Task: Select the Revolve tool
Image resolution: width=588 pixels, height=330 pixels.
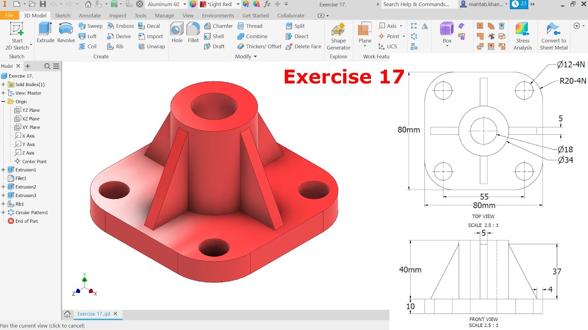Action: pyautogui.click(x=66, y=33)
